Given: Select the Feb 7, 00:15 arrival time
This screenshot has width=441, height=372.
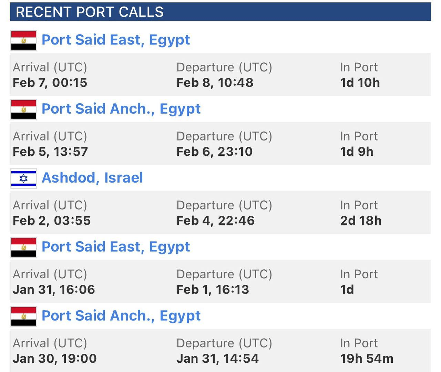Looking at the screenshot, I should click(x=50, y=83).
